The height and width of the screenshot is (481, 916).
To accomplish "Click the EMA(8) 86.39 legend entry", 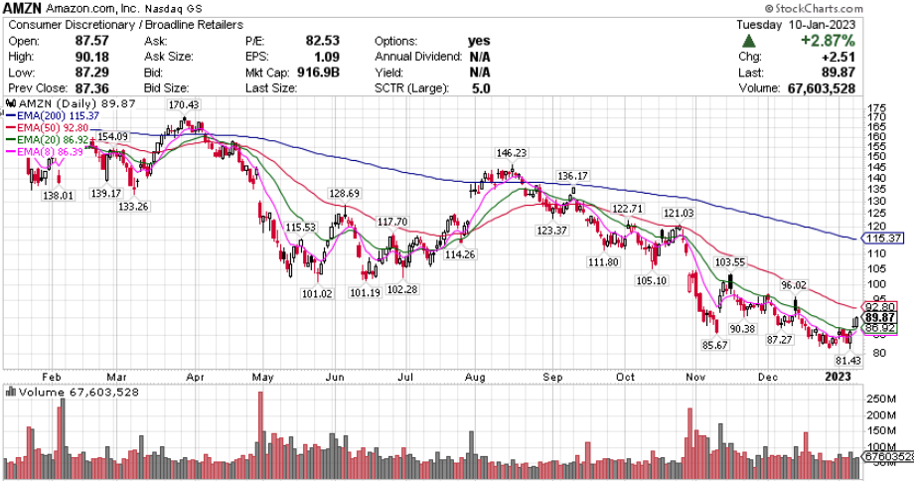I will tap(45, 152).
